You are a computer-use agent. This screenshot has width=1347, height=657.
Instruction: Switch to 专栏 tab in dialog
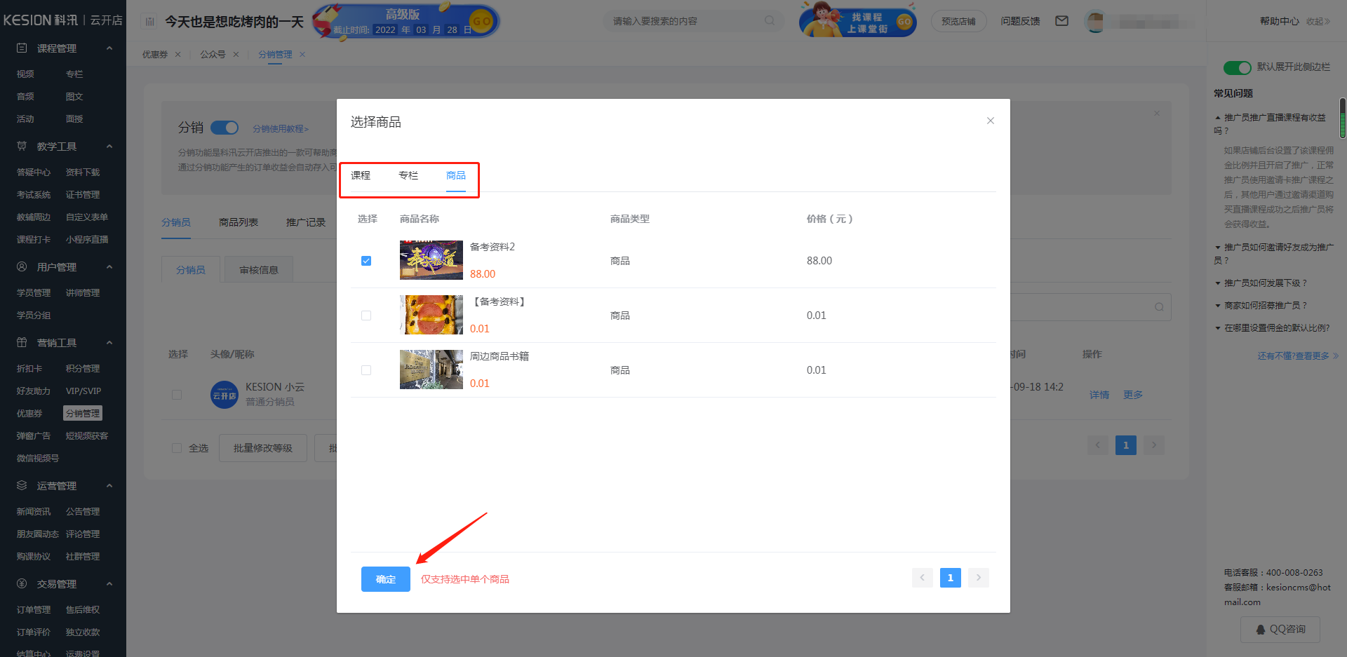408,175
